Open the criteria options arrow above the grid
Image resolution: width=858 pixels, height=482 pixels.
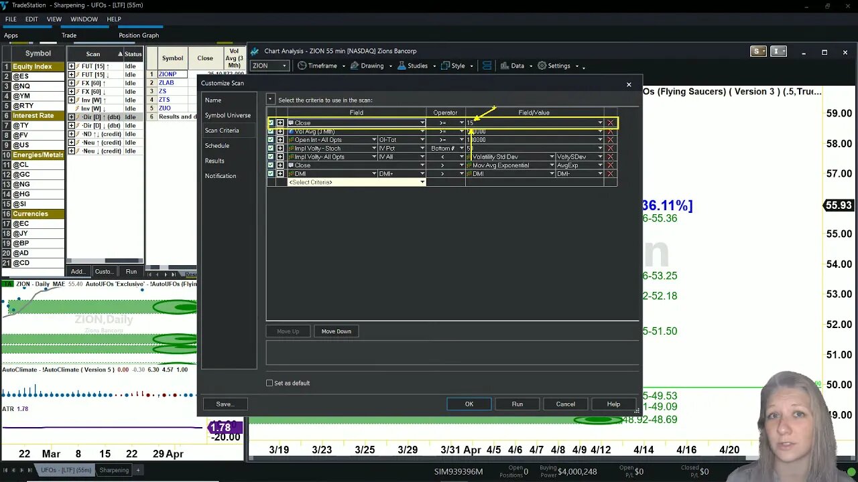270,100
